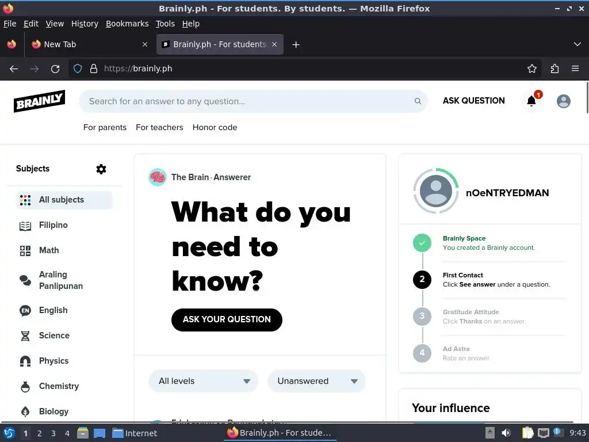Viewport: 589px width, 442px height.
Task: Click Brainly Space completed checkmark
Action: pos(422,243)
